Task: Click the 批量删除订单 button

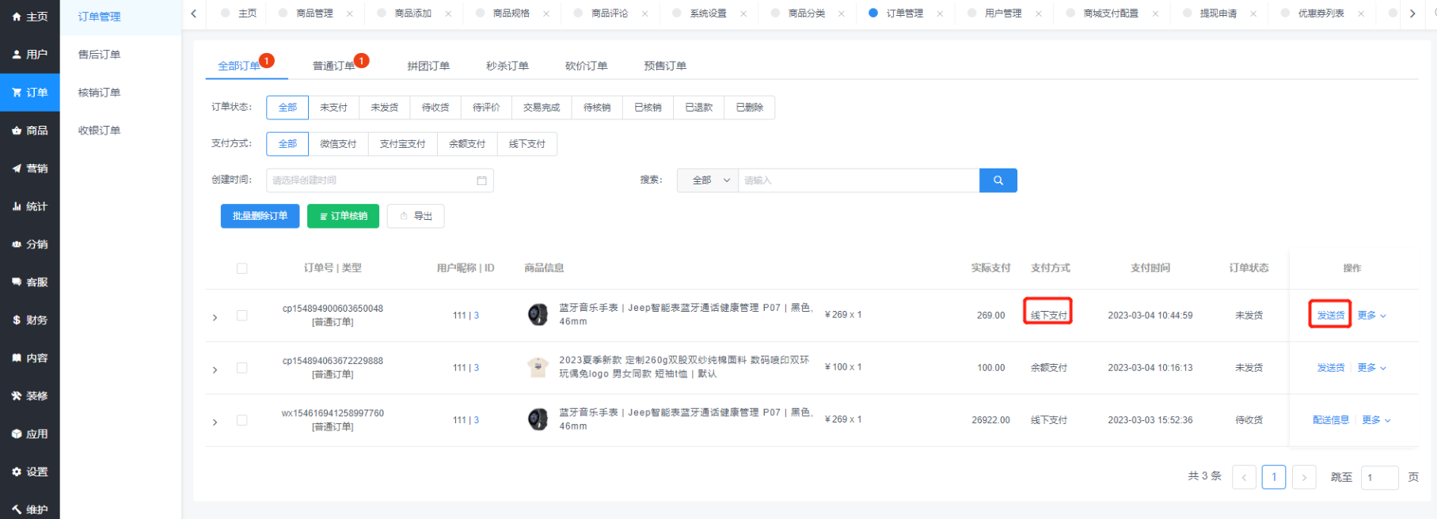Action: tap(260, 216)
